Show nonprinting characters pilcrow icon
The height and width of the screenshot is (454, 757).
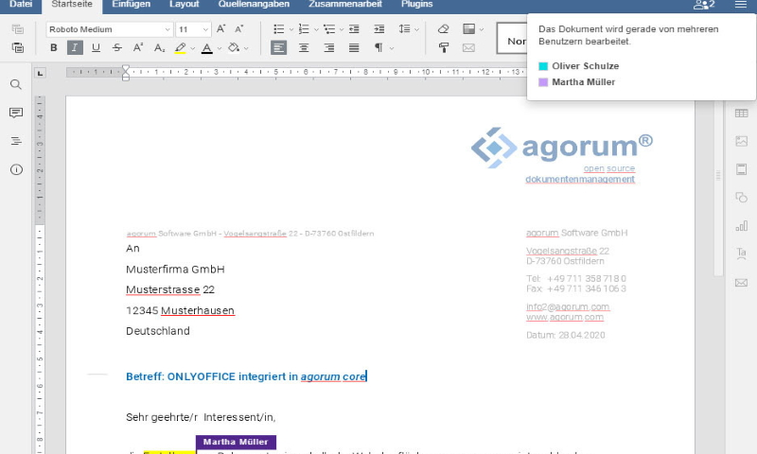coord(379,47)
